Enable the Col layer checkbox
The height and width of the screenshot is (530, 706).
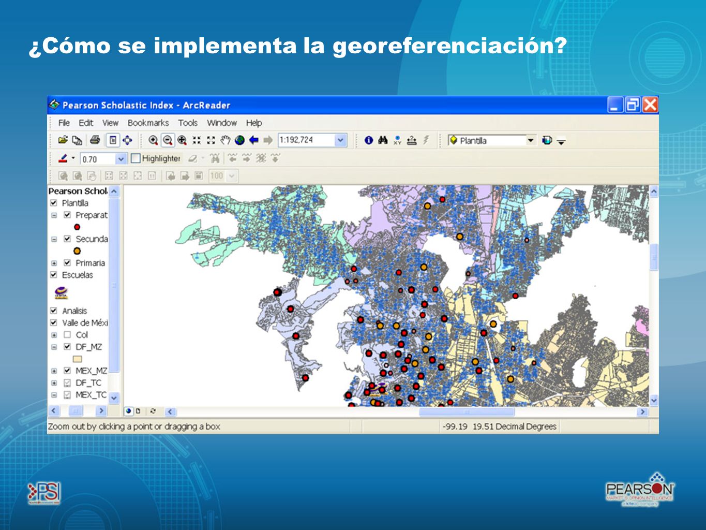(x=67, y=334)
